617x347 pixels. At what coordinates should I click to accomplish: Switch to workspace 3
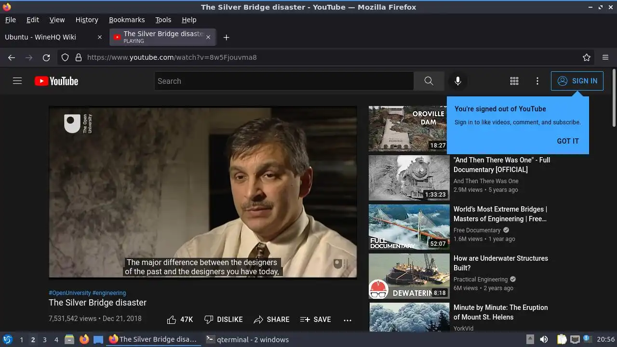pyautogui.click(x=44, y=340)
